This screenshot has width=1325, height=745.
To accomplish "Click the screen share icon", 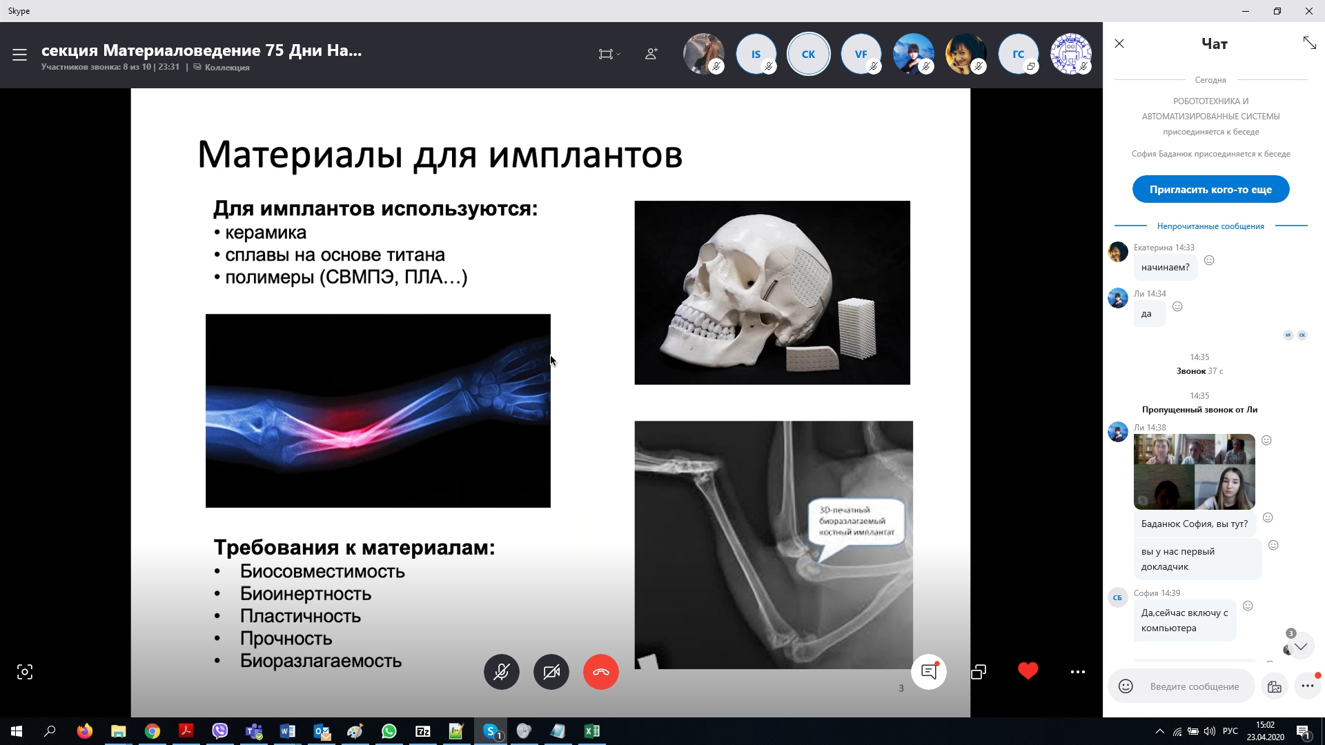I will click(979, 672).
